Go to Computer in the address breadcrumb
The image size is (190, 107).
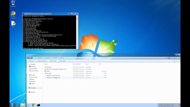click(x=39, y=58)
